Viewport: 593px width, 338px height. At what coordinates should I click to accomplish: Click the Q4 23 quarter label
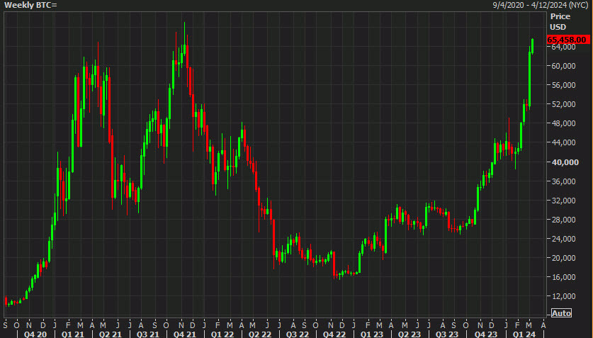(485, 334)
